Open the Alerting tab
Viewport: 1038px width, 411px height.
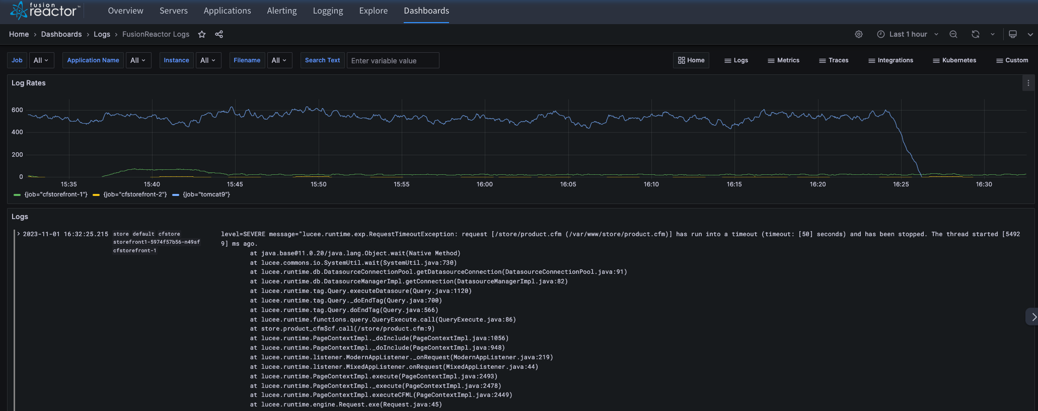282,11
